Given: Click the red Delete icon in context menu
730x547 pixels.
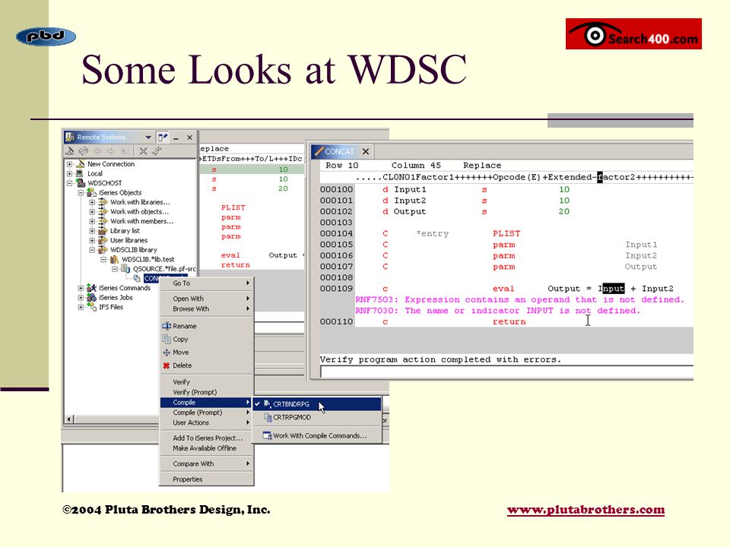Looking at the screenshot, I should coord(167,365).
